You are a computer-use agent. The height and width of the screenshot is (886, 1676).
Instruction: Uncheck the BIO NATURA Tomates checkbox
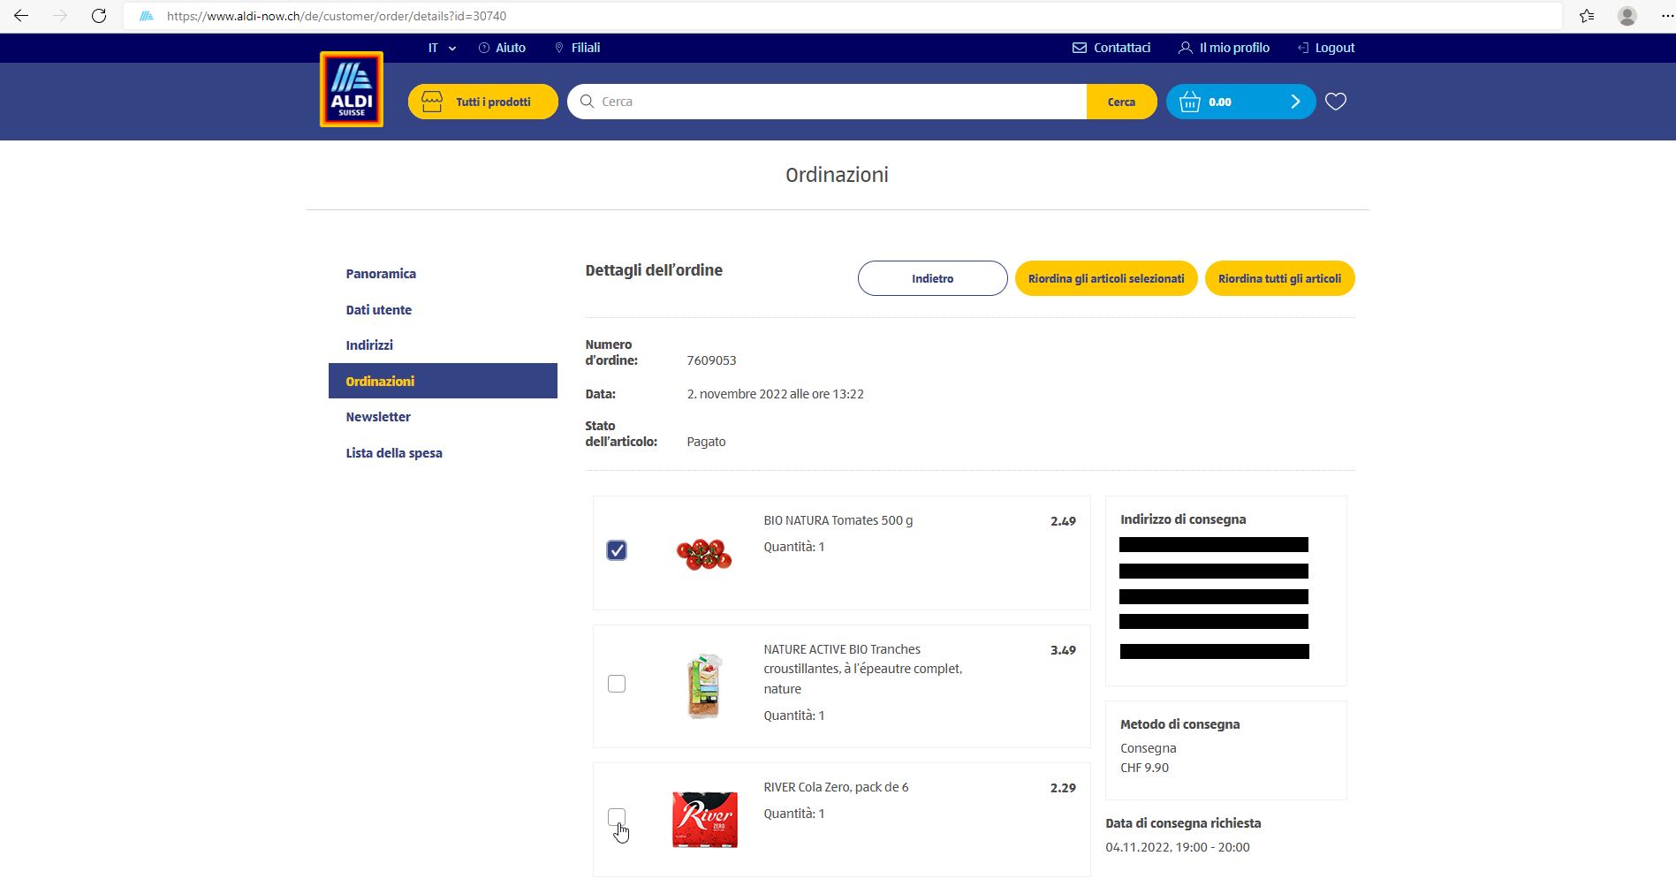click(617, 550)
